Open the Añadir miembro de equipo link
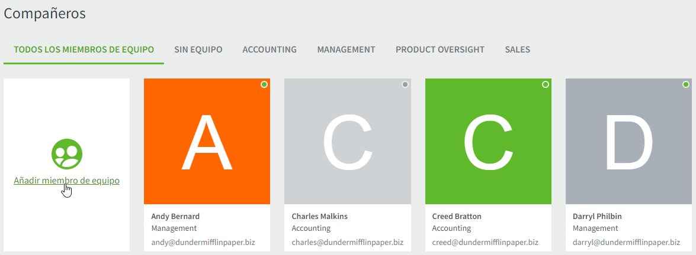The height and width of the screenshot is (255, 696). pyautogui.click(x=66, y=181)
